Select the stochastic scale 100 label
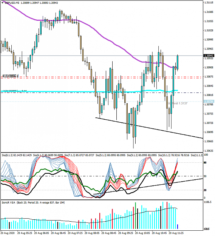215x236 pixels. [206, 155]
